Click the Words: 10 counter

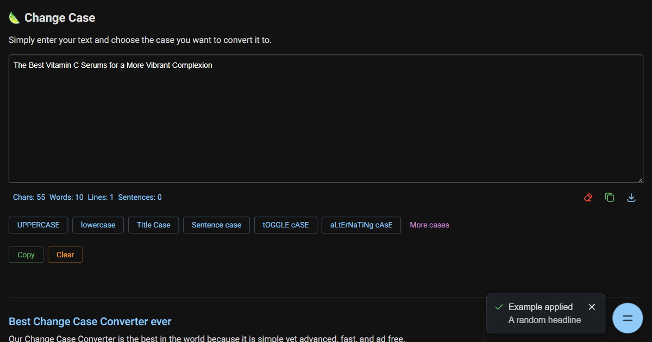66,198
